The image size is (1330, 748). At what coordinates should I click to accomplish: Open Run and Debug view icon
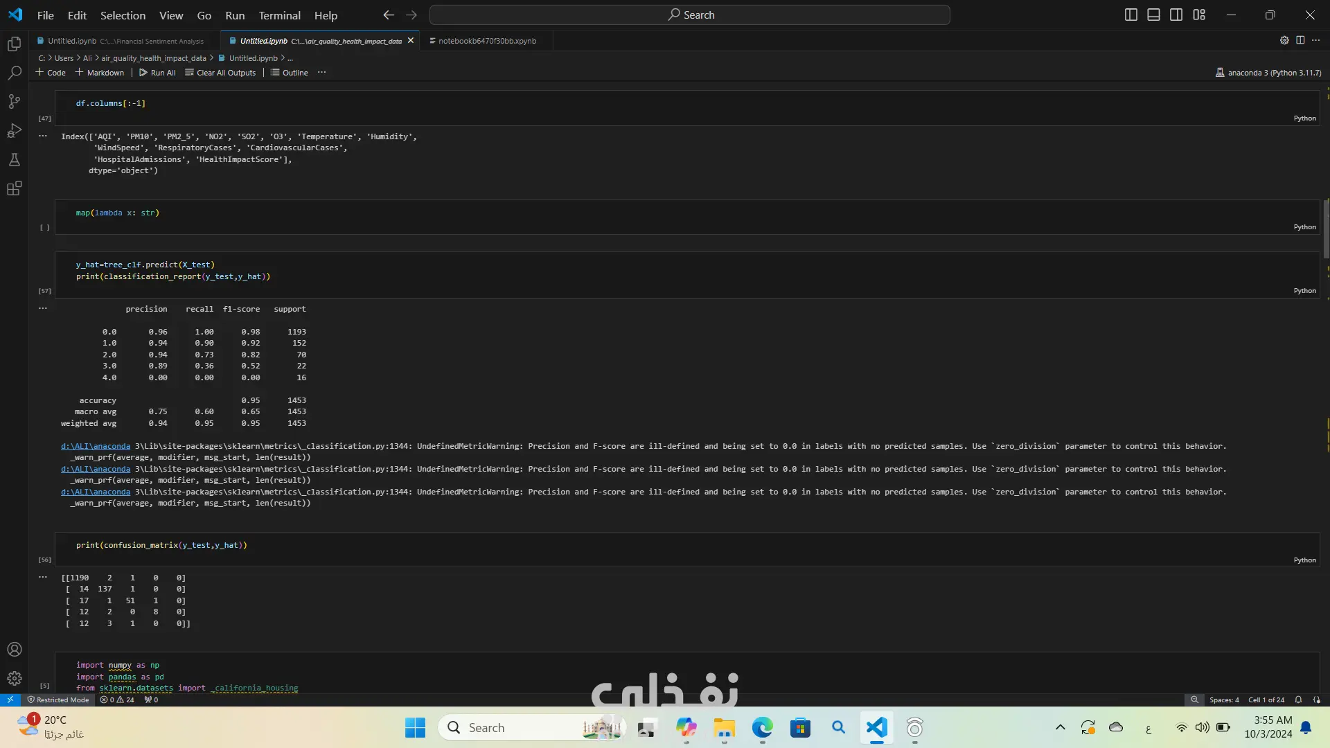pyautogui.click(x=14, y=131)
